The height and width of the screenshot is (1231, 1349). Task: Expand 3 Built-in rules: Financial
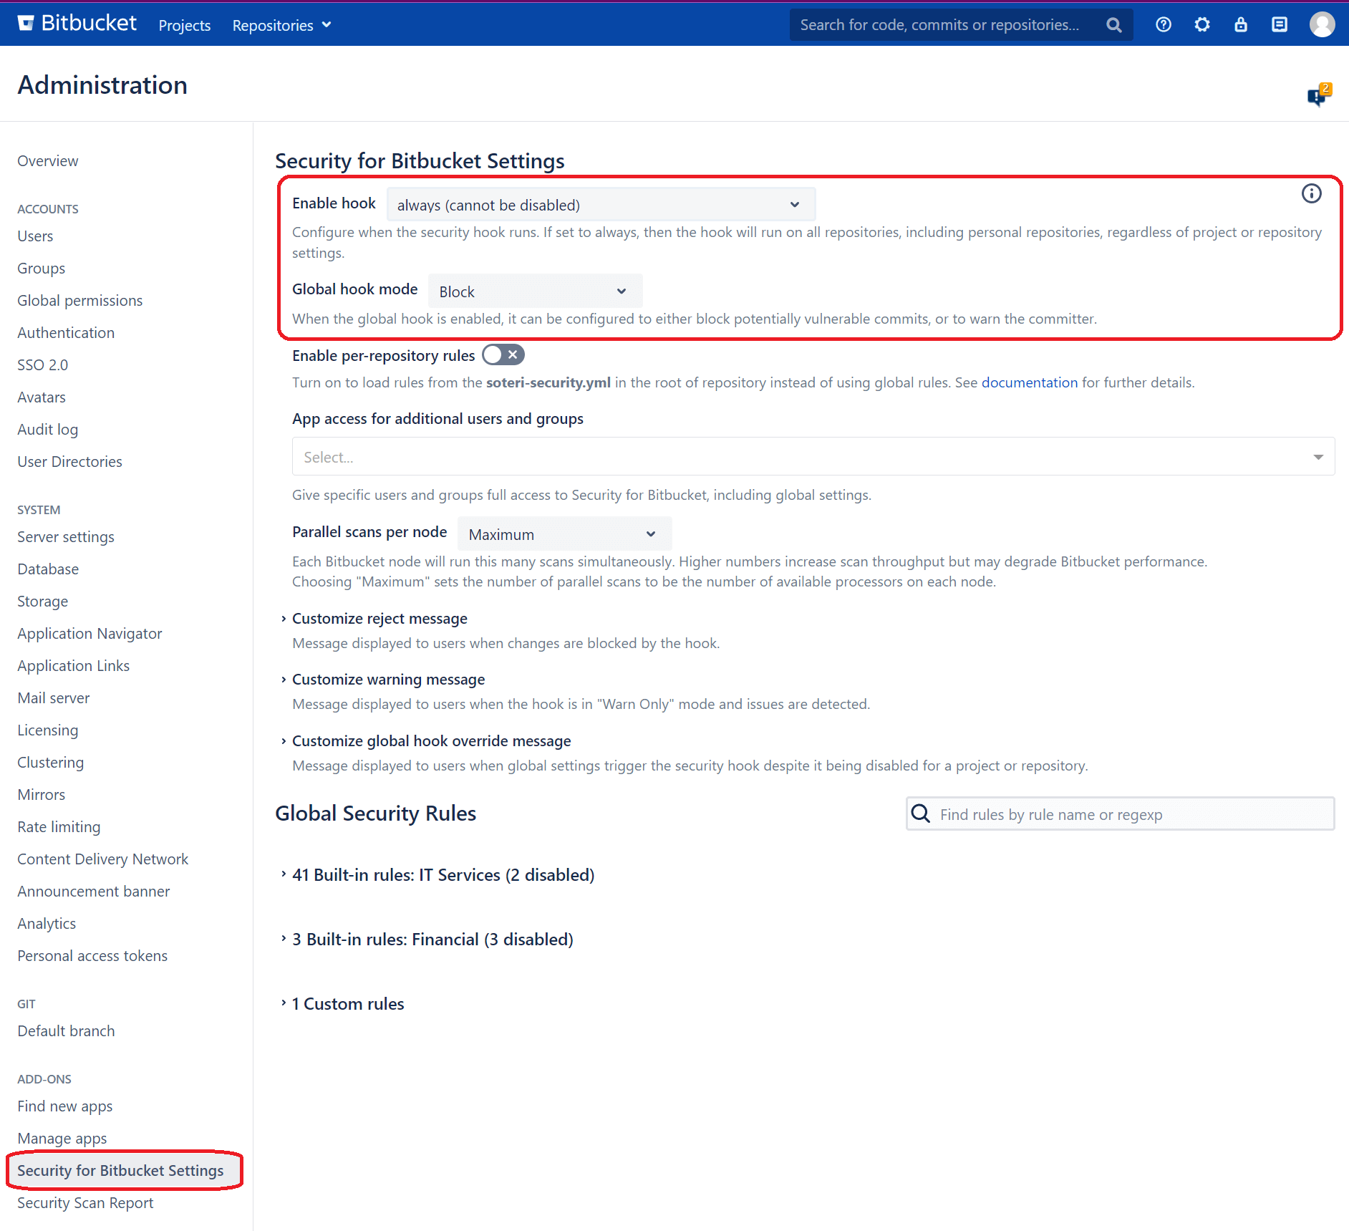tap(432, 940)
